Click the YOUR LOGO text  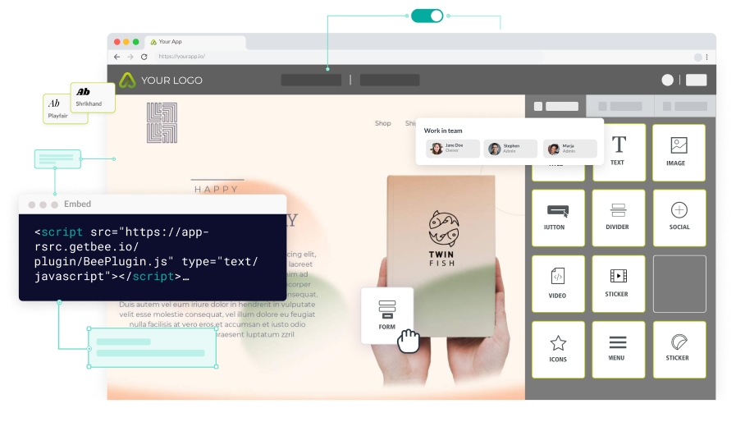coord(171,80)
